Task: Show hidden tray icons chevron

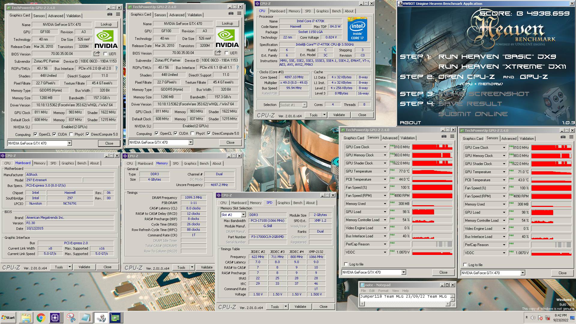Action: 526,317
